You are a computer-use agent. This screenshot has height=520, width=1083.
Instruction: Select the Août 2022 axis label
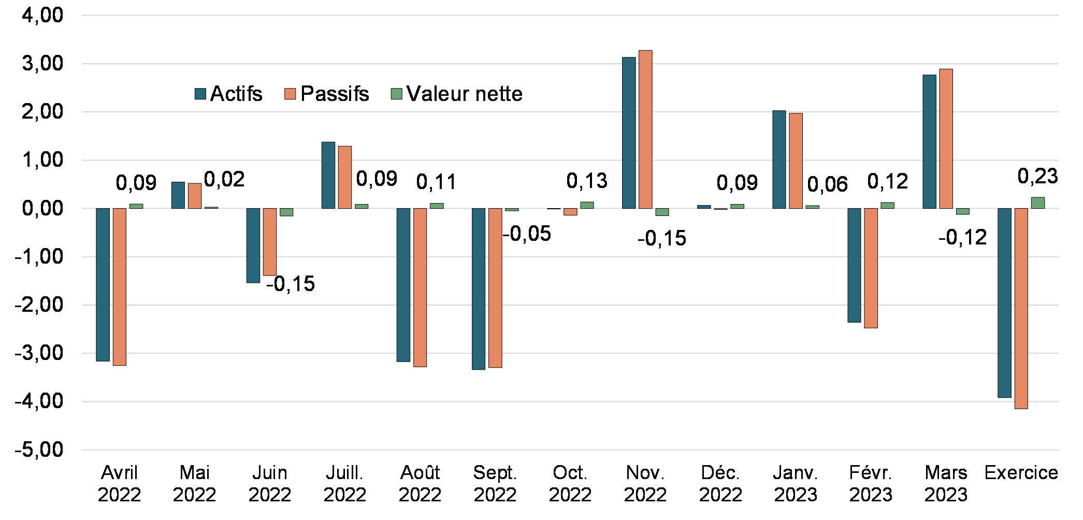420,484
